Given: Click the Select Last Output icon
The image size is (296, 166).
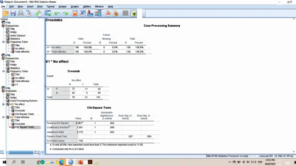Looking at the screenshot, I should (108, 13).
